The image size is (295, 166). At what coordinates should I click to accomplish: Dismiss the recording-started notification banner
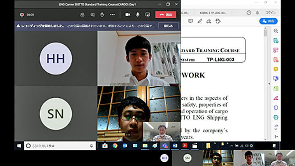(168, 26)
